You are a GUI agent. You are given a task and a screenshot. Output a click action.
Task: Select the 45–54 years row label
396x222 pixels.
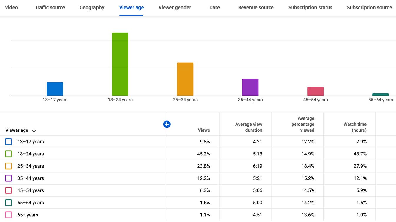(31, 190)
